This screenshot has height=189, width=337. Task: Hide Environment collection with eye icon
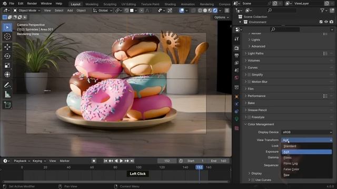326,22
